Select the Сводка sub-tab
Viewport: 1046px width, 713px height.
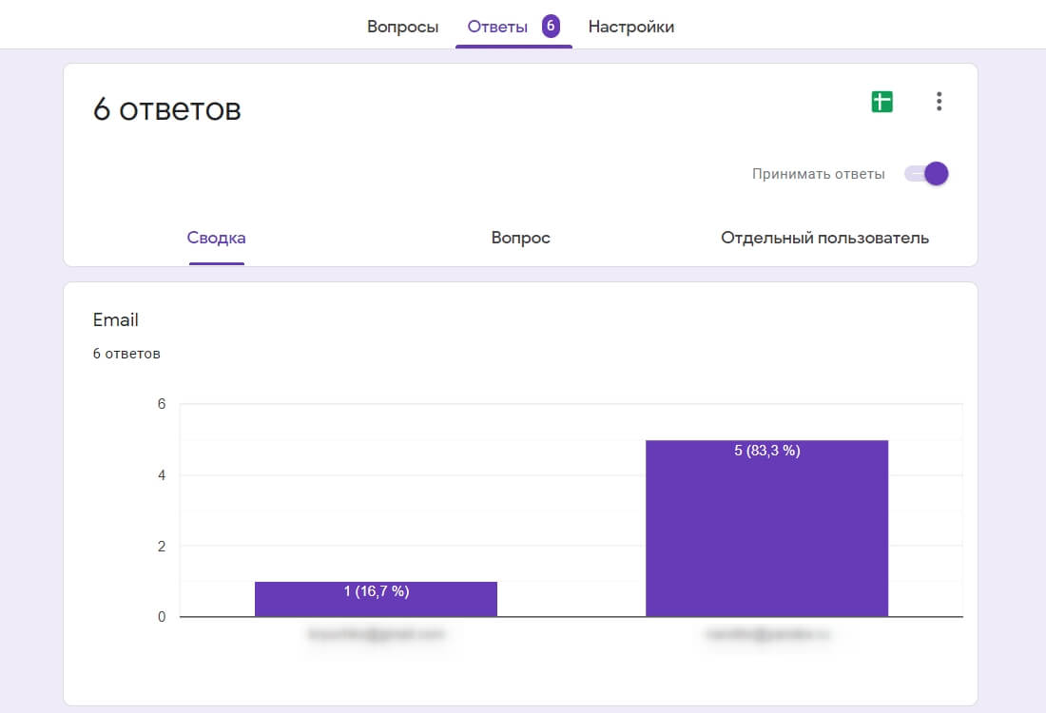(216, 238)
